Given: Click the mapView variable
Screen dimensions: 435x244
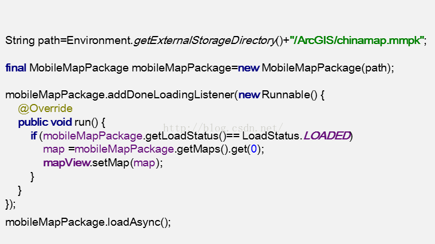Looking at the screenshot, I should 66,163.
